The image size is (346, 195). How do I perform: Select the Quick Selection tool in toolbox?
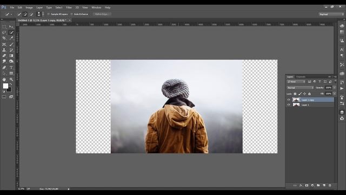click(11, 32)
